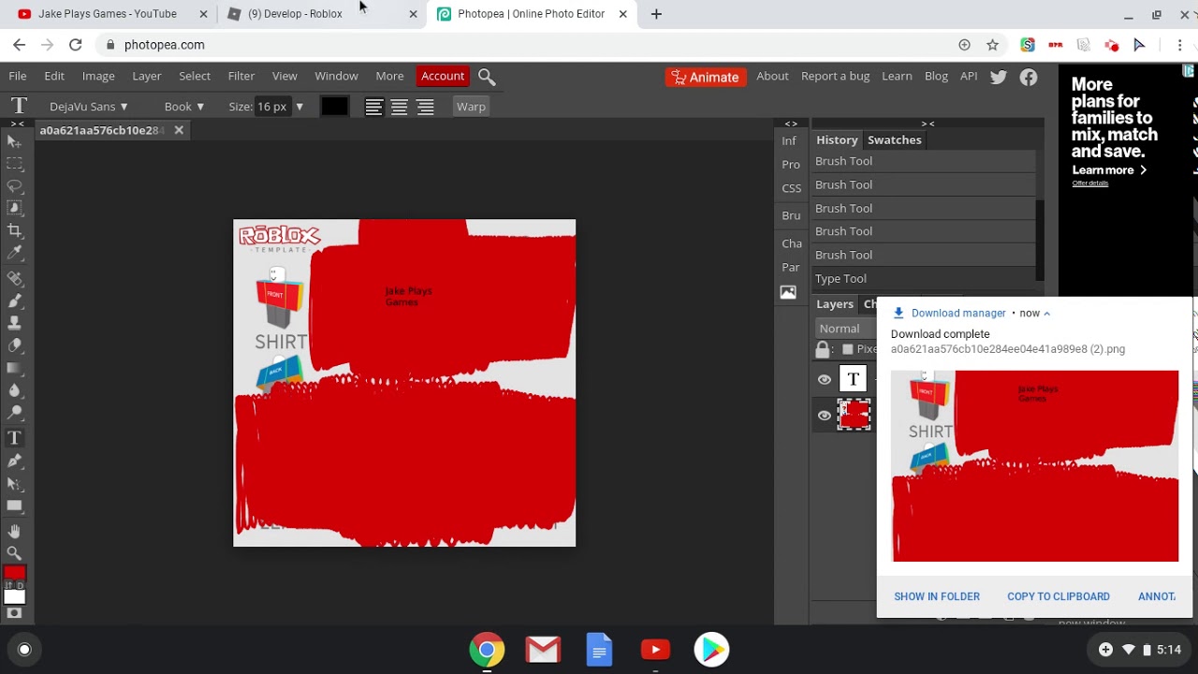Center-align the text
This screenshot has width=1198, height=674.
click(400, 107)
